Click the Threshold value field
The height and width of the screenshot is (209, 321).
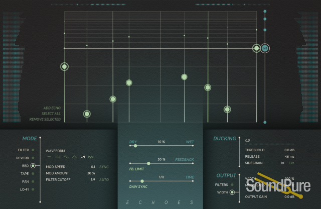coord(288,150)
